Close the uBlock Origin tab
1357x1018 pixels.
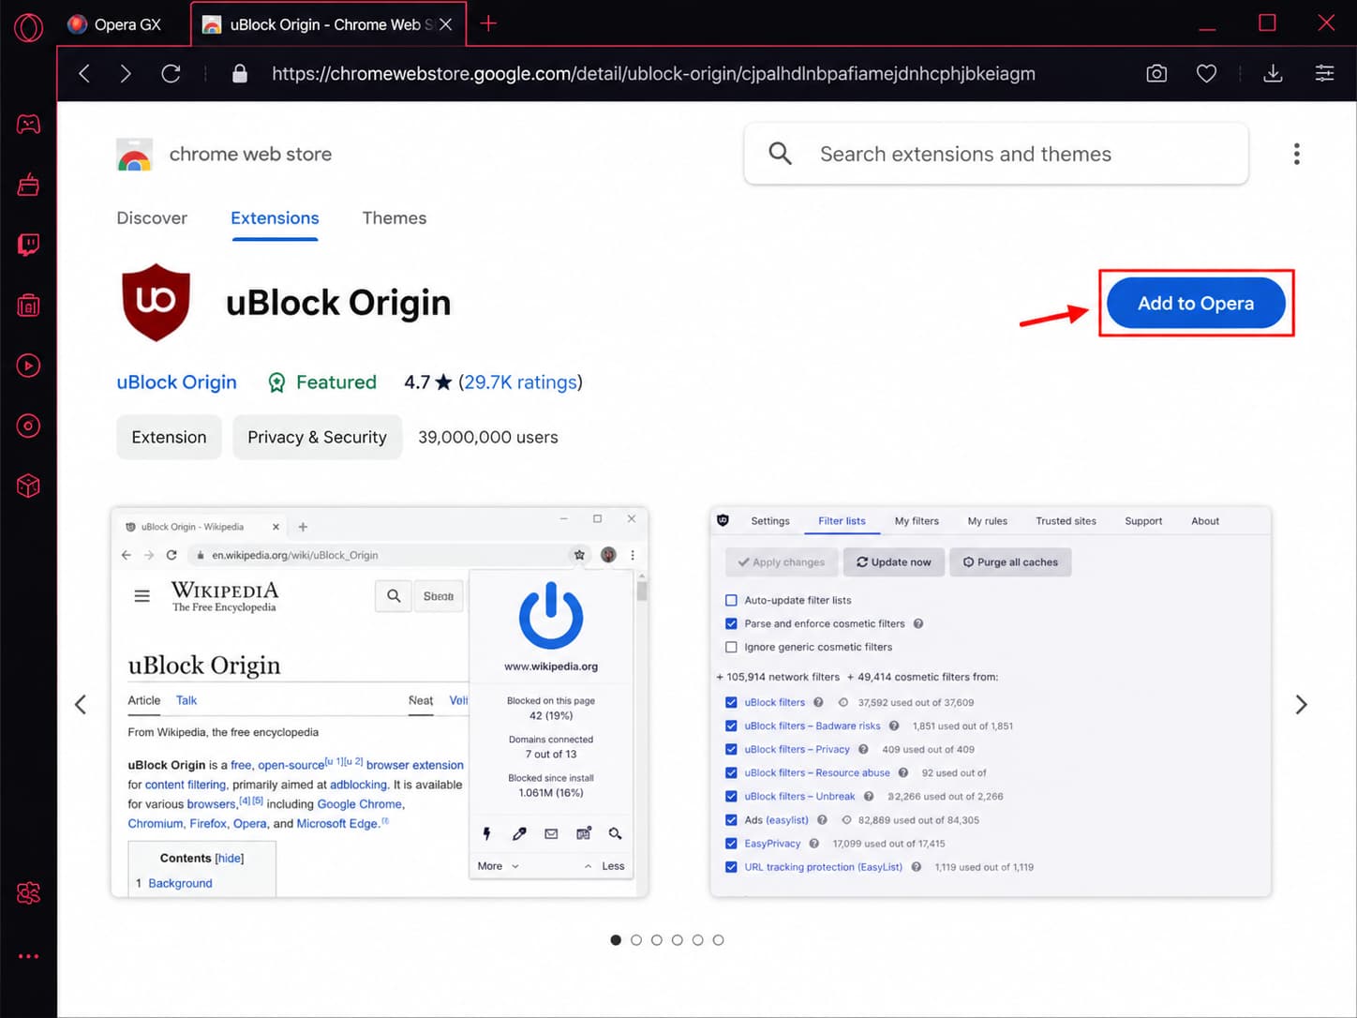445,24
